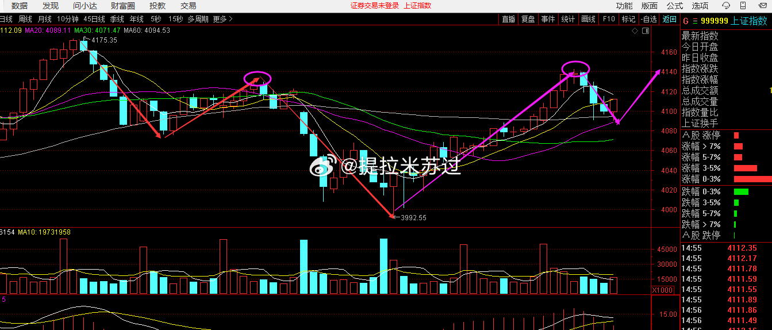Viewport: 772px width, 330px height.
Task: Select the 45日线 period
Action: pos(95,19)
